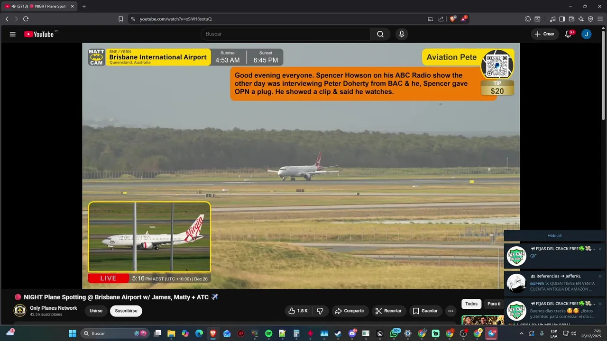
Task: Open Leo AI sparkle icon
Action: click(x=581, y=19)
